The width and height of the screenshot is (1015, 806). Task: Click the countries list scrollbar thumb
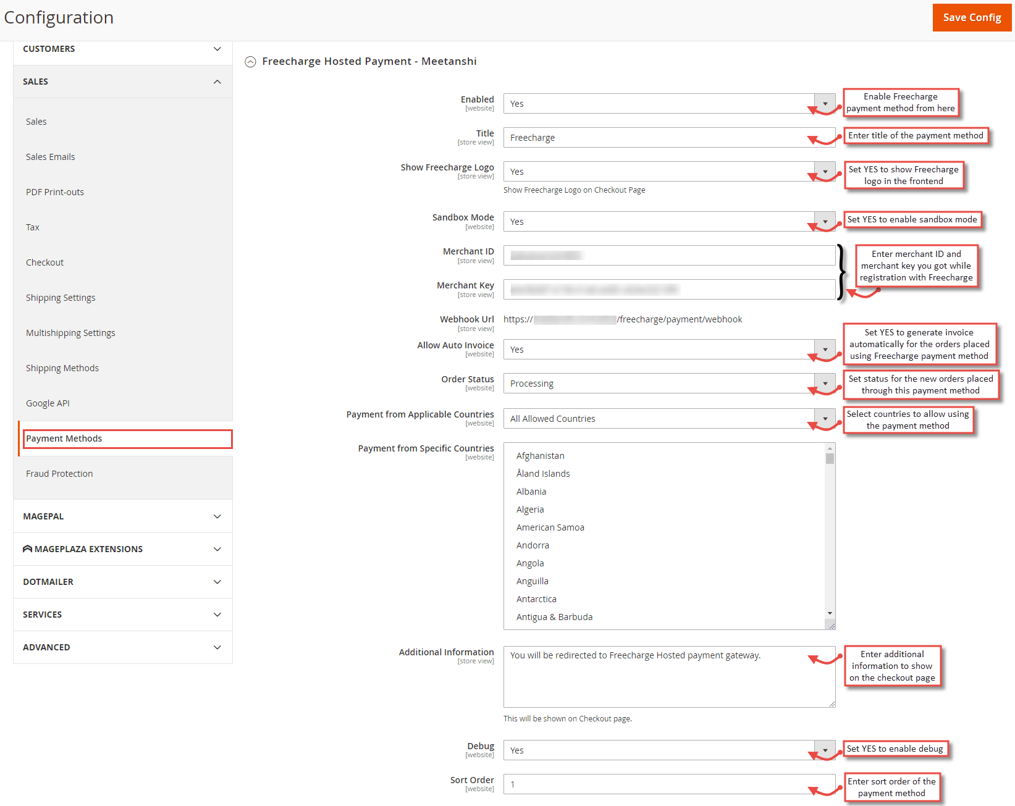pyautogui.click(x=830, y=458)
